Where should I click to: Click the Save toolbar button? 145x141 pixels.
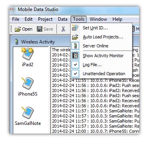pyautogui.click(x=45, y=29)
